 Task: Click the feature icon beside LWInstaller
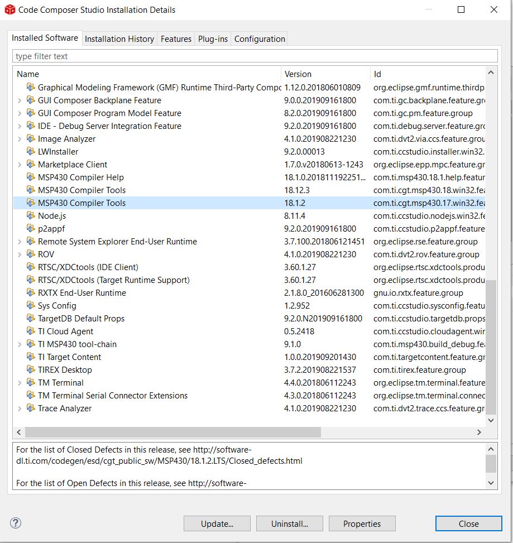pos(31,151)
